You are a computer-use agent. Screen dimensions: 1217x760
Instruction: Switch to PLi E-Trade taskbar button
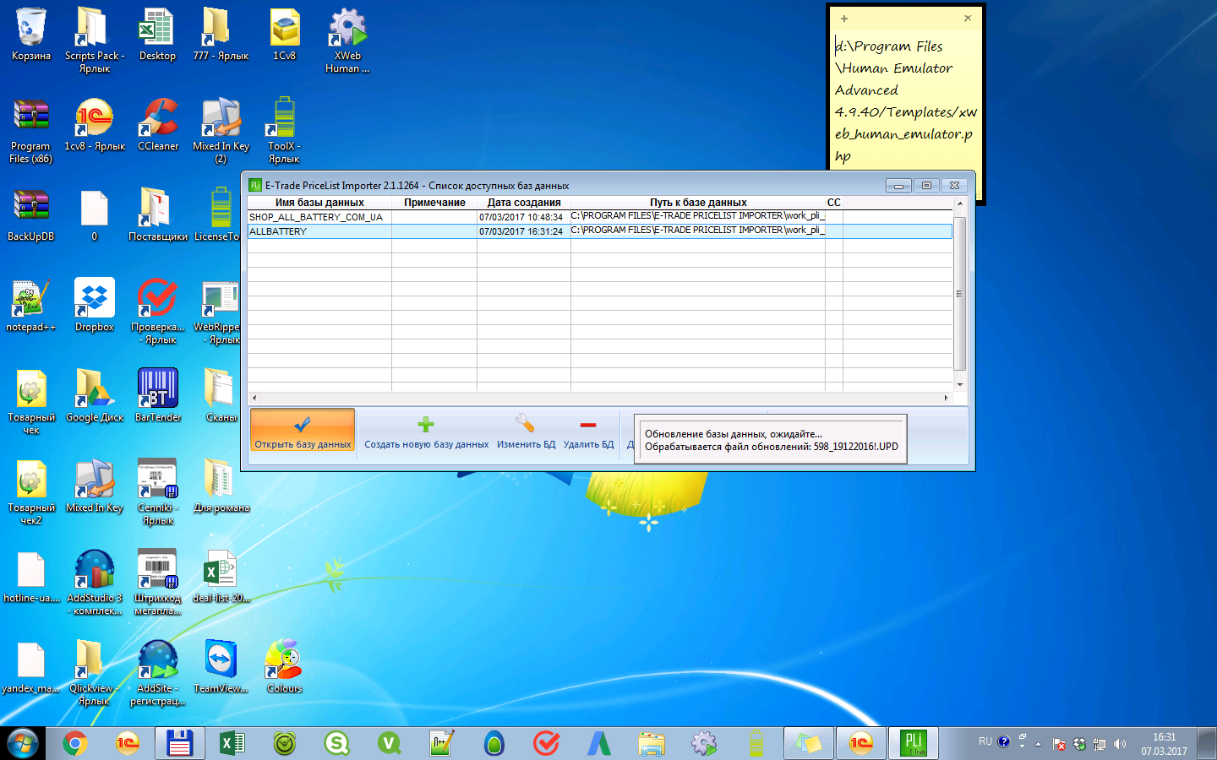914,743
